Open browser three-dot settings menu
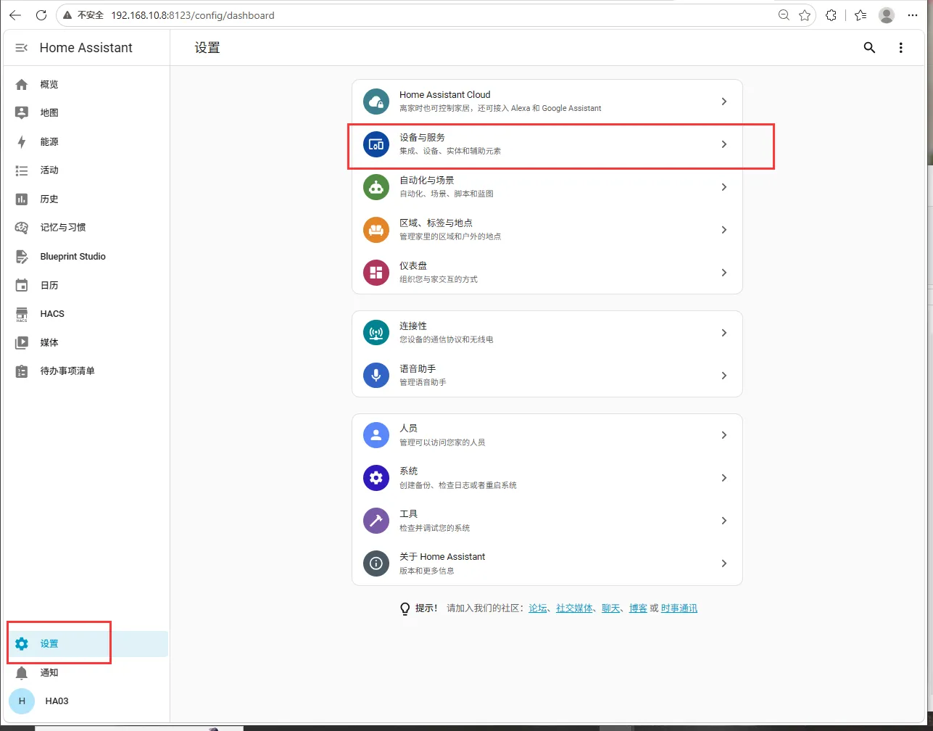The width and height of the screenshot is (933, 731). click(x=913, y=15)
